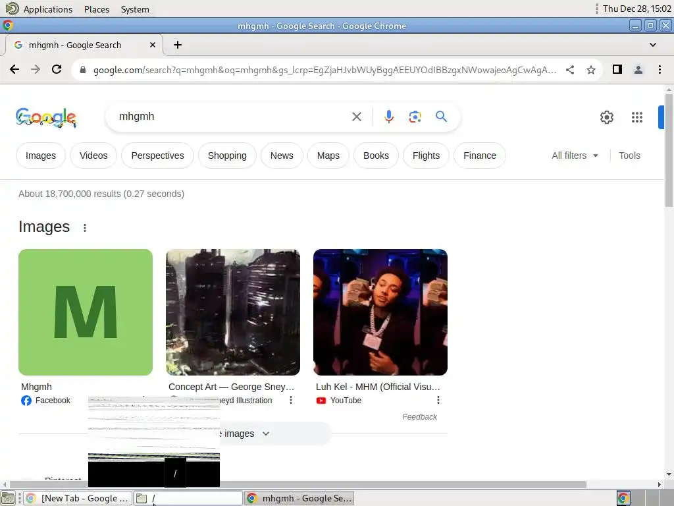Image resolution: width=674 pixels, height=506 pixels.
Task: Open tab search dropdown arrow
Action: point(652,45)
